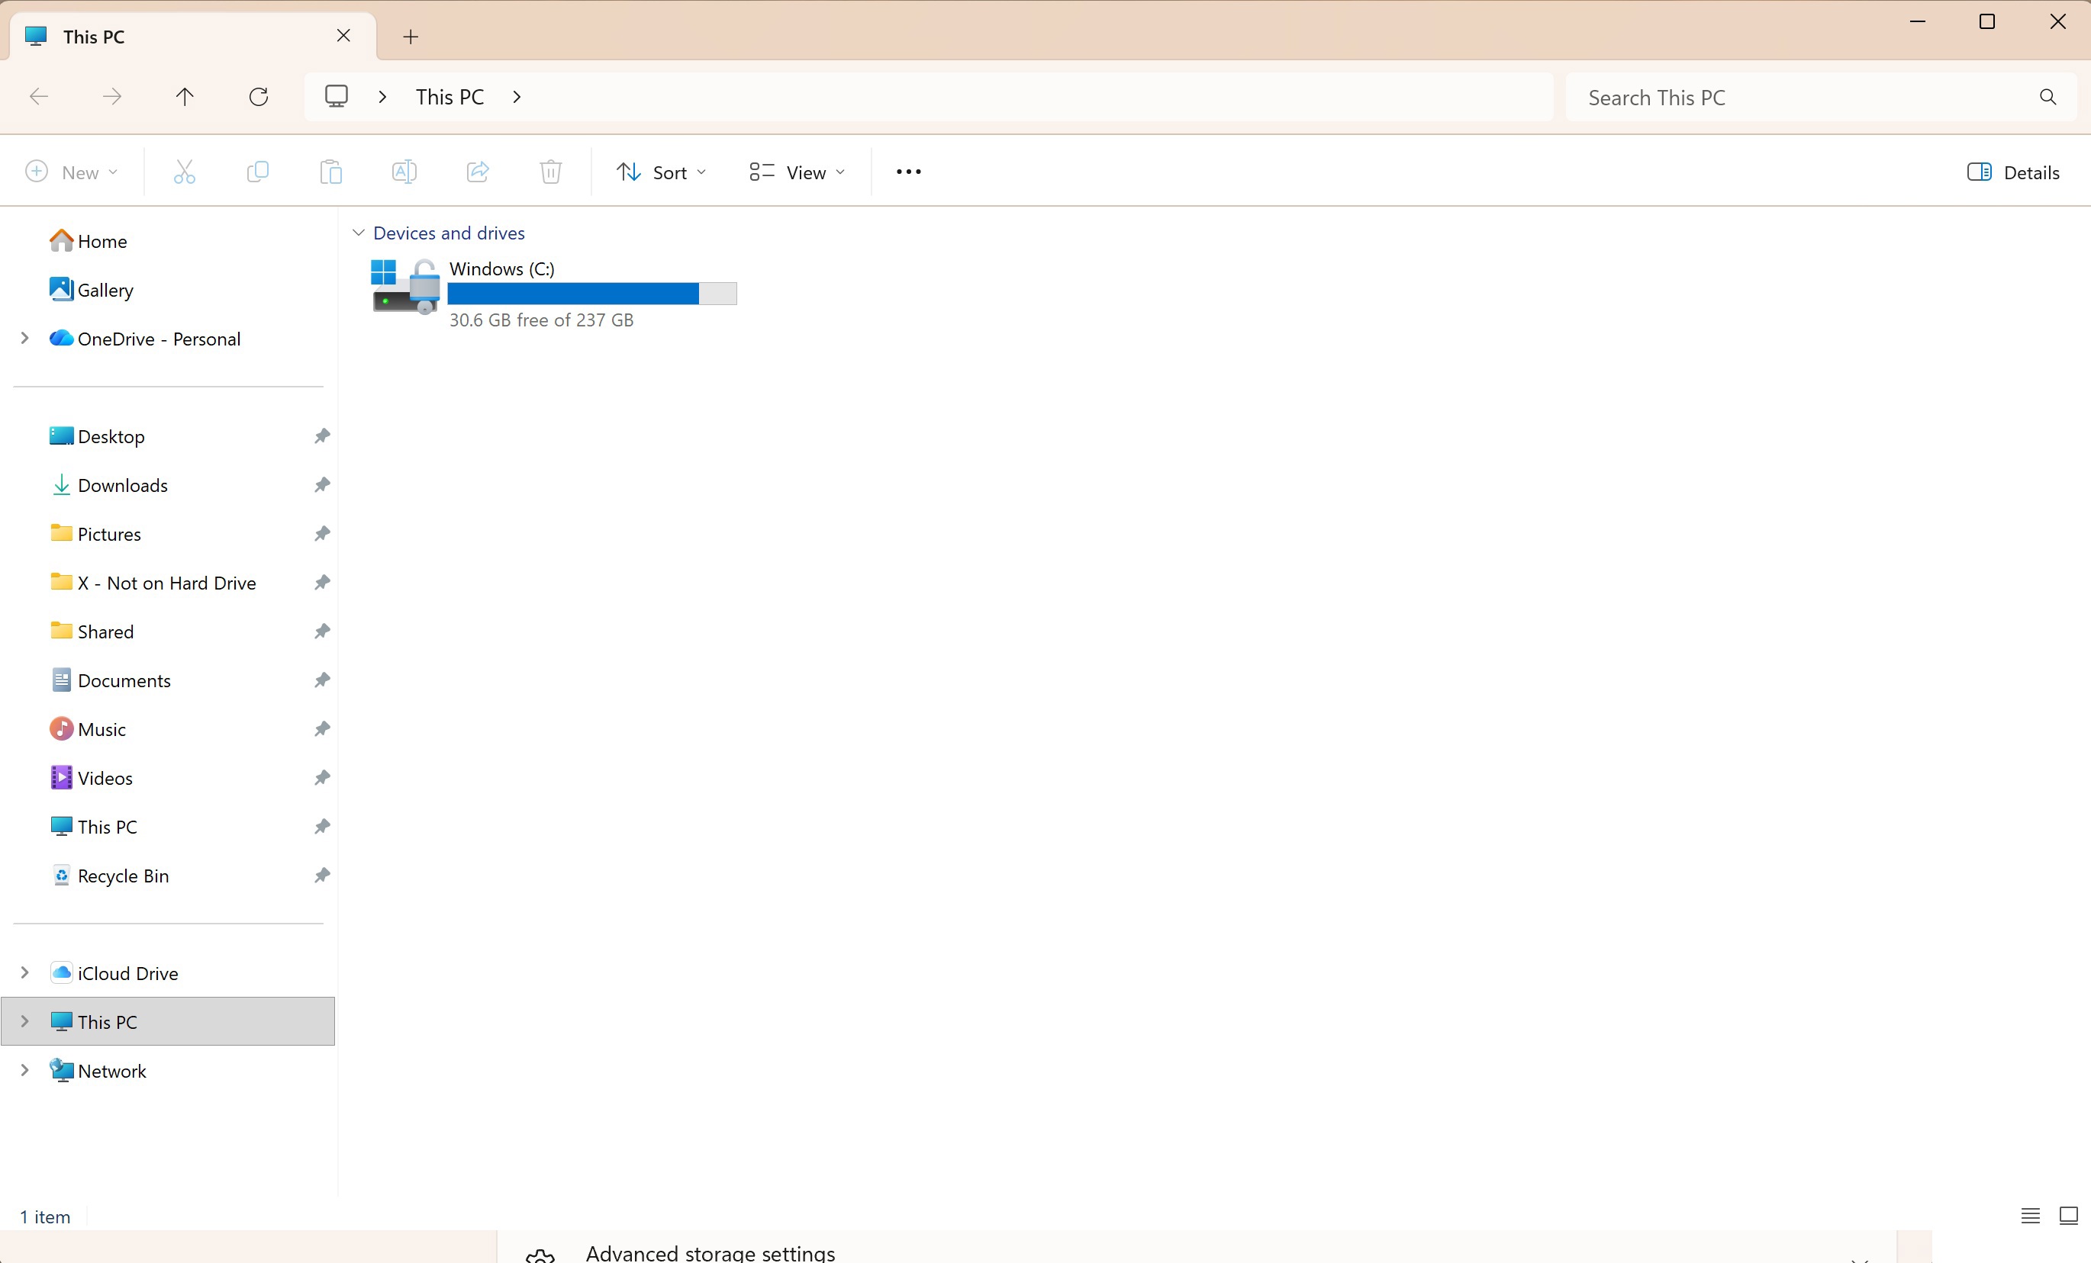Select iCloud Drive in navigation pane
The height and width of the screenshot is (1263, 2091).
[114, 973]
